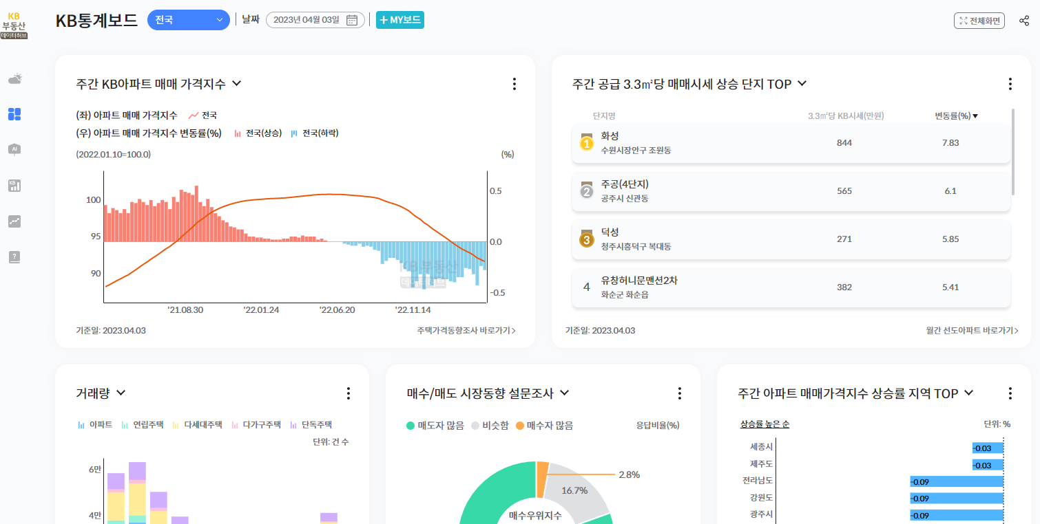Select the market trend line icon in sidebar
This screenshot has height=524, width=1040.
pyautogui.click(x=14, y=221)
